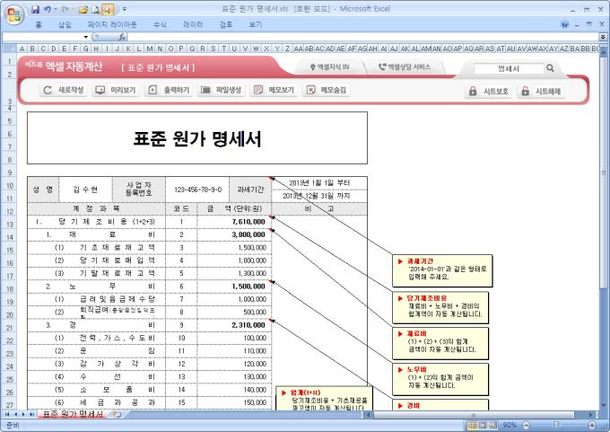Open the Name Box dropdown arrow

click(x=85, y=37)
